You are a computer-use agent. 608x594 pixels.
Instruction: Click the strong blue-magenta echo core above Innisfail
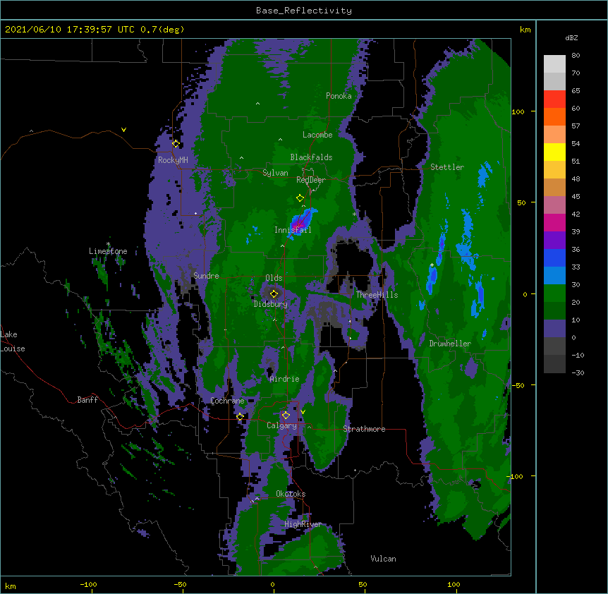pos(302,221)
